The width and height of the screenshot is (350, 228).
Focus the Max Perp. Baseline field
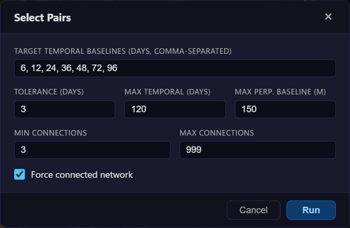pyautogui.click(x=285, y=109)
